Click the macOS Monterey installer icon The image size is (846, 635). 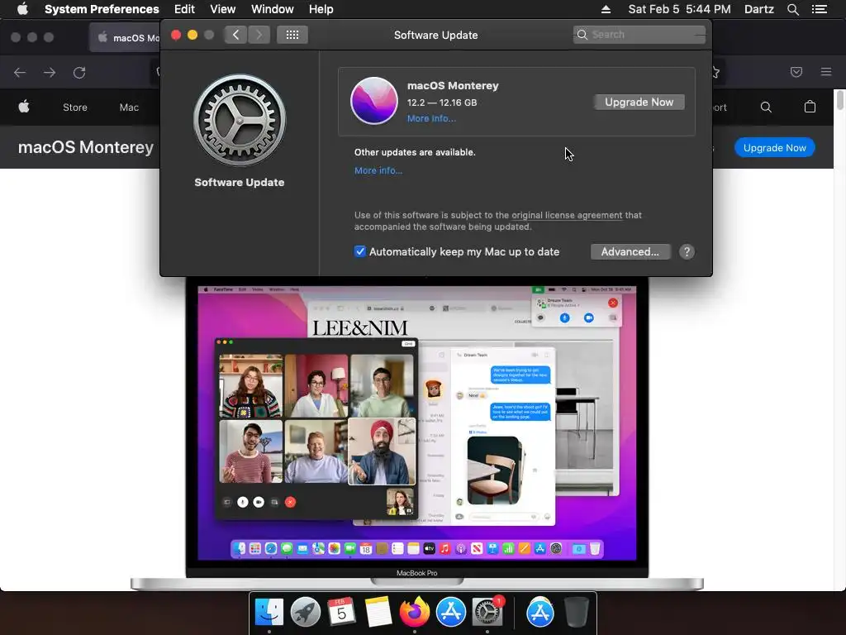(374, 101)
